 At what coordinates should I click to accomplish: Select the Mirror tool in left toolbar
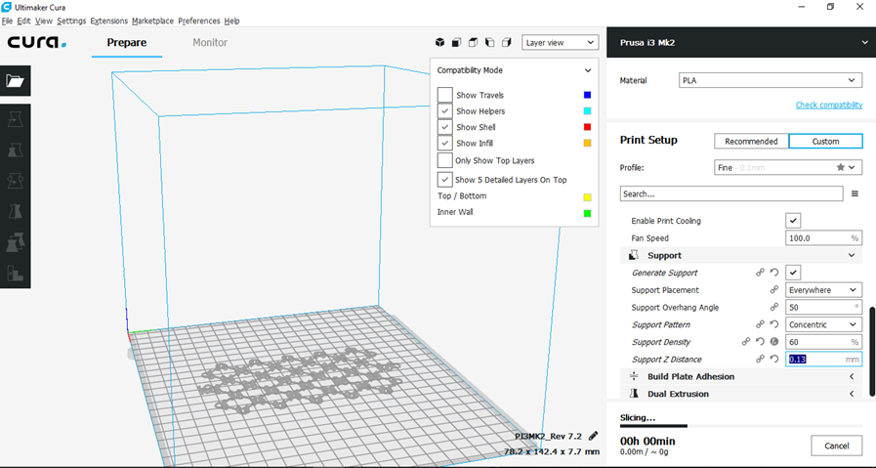tap(15, 212)
